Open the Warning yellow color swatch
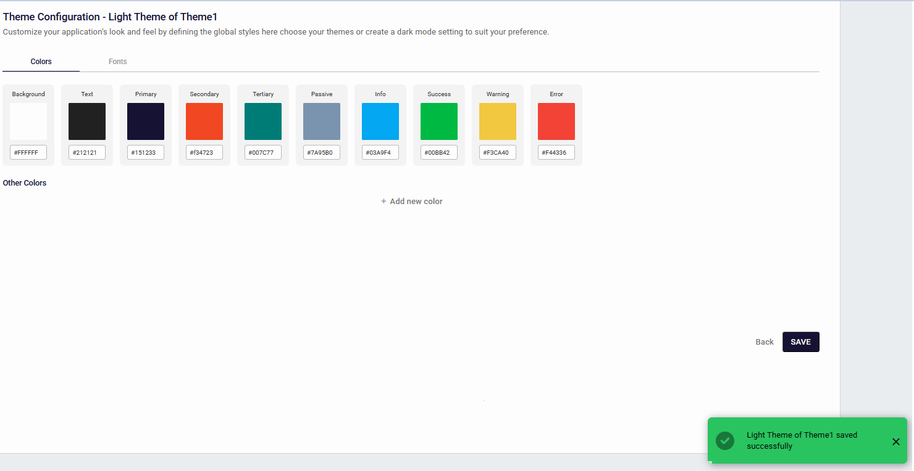This screenshot has width=914, height=471. point(498,121)
